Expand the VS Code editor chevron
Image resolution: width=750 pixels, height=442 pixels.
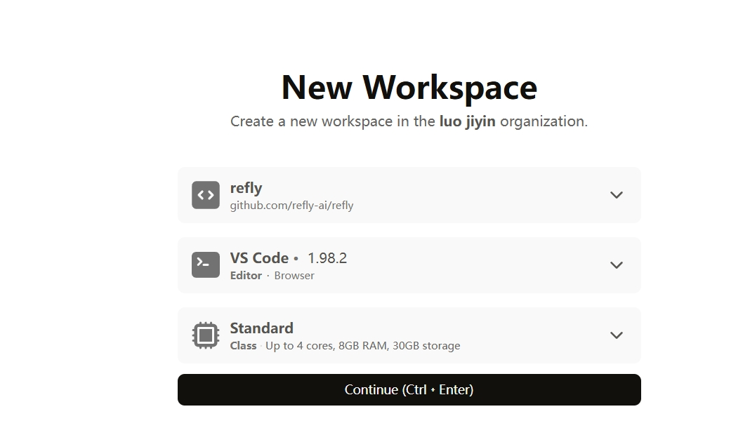(617, 265)
